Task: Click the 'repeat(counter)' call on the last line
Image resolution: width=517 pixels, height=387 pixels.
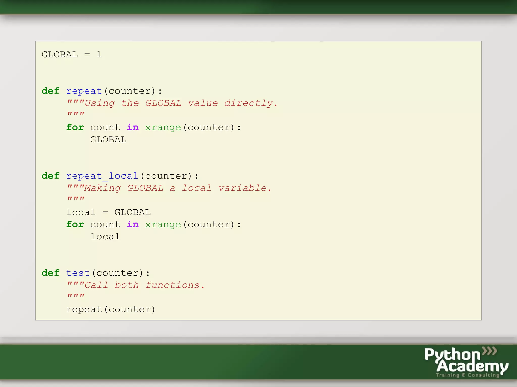Action: [x=111, y=309]
